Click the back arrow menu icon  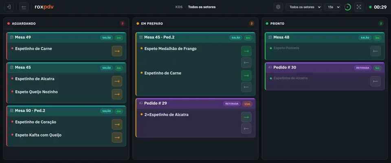pyautogui.click(x=24, y=7)
